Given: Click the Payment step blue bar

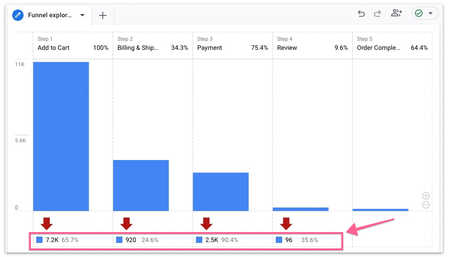Looking at the screenshot, I should 220,192.
